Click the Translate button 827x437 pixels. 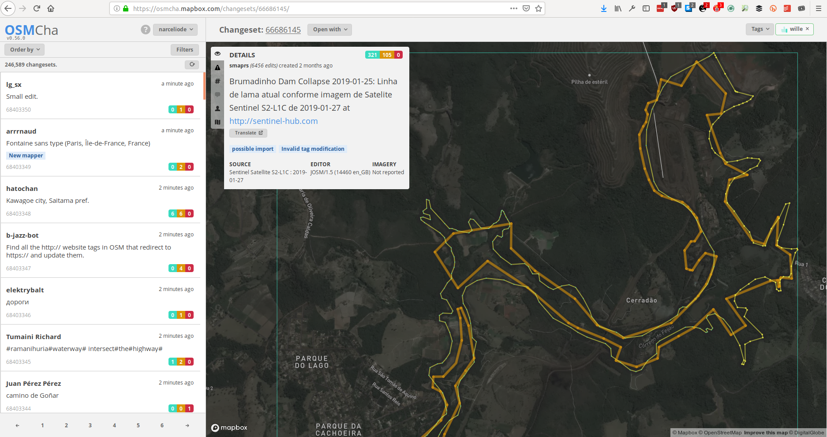click(248, 133)
